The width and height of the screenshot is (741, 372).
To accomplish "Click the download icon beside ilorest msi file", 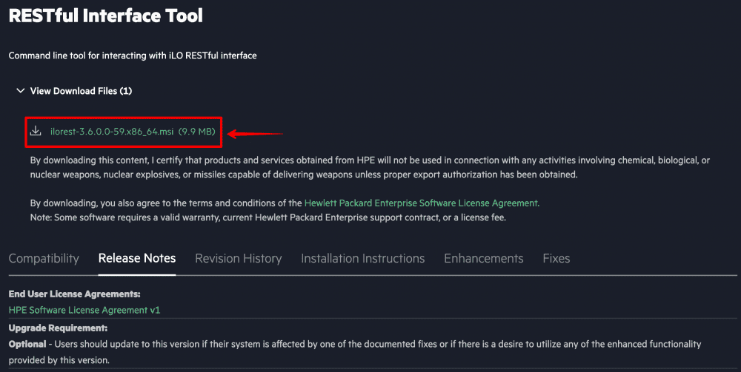I will coord(36,131).
